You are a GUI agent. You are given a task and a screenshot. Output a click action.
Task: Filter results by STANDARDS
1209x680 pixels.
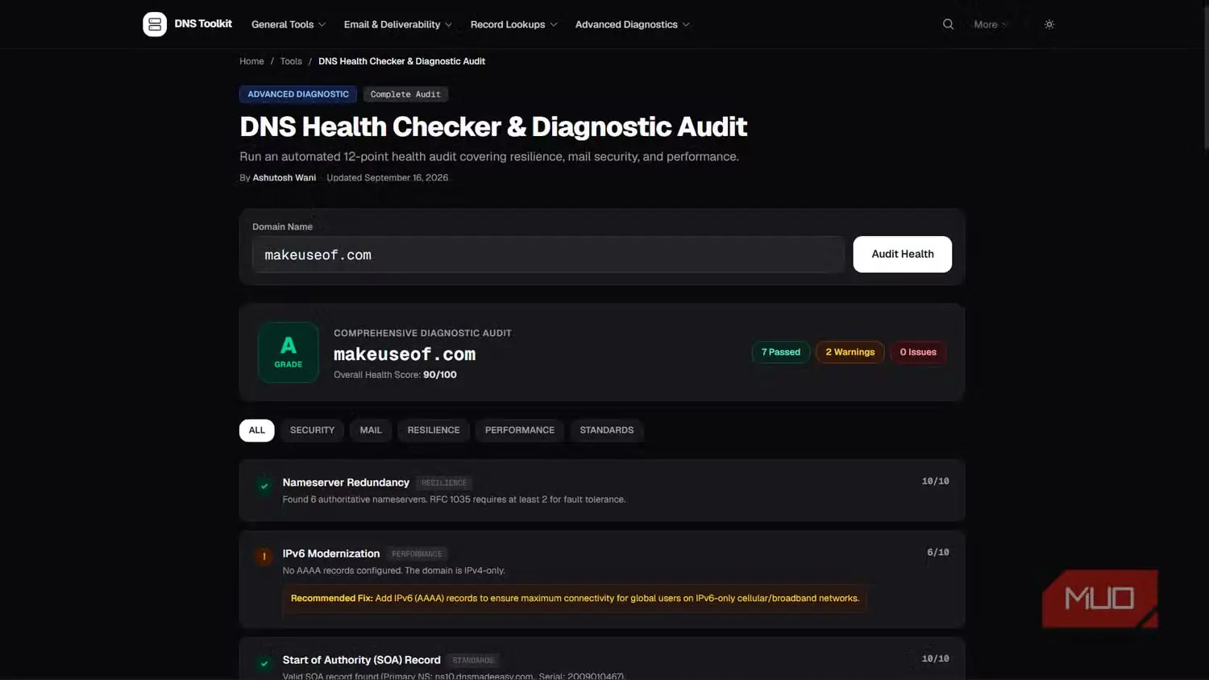pos(607,430)
